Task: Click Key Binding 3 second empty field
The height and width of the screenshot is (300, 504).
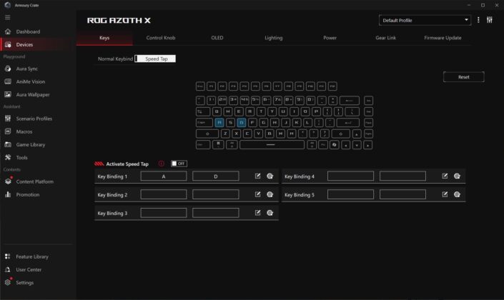Action: (x=216, y=213)
